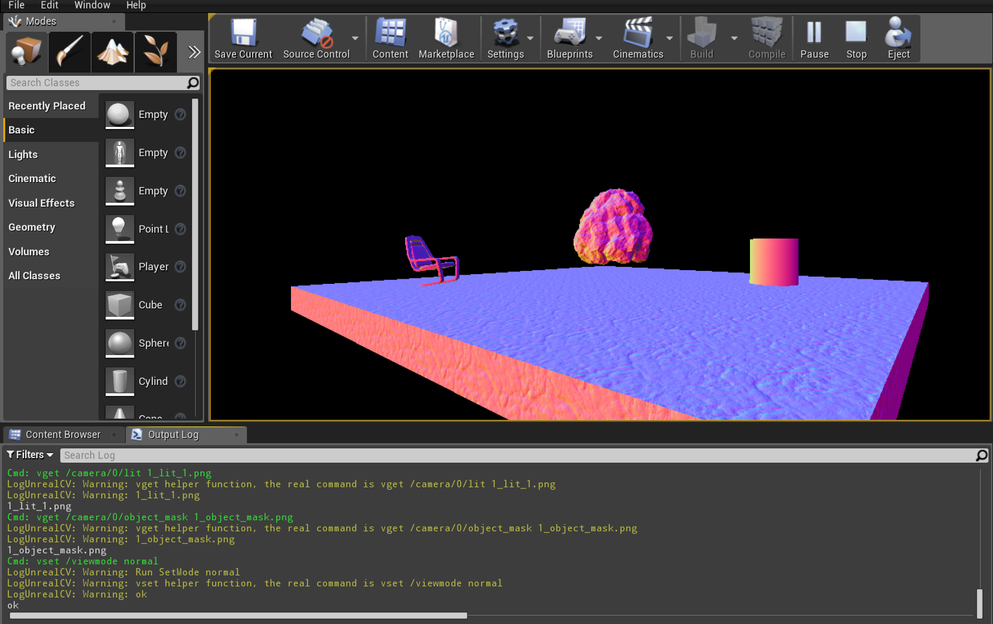Select the Paint mode brush icon

pyautogui.click(x=69, y=52)
